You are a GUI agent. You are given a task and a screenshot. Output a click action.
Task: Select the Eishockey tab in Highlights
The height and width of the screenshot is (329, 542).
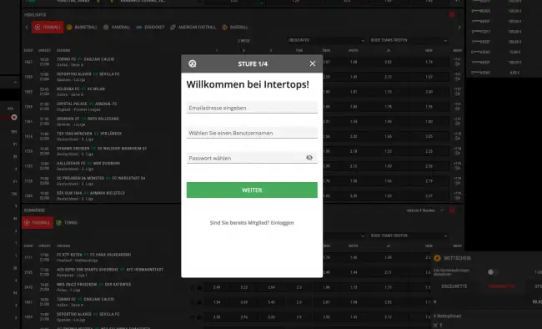pyautogui.click(x=150, y=28)
